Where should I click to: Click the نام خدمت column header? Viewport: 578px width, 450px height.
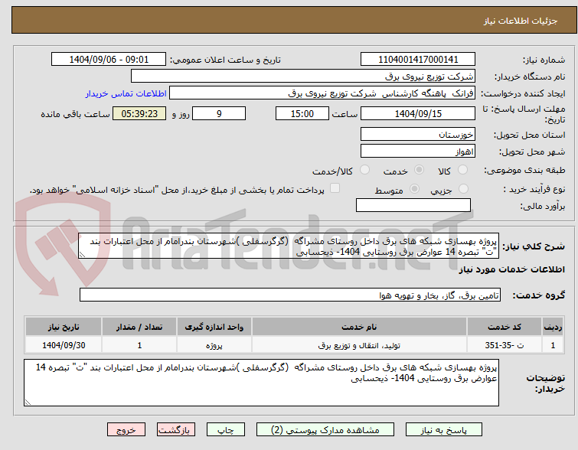pos(359,327)
